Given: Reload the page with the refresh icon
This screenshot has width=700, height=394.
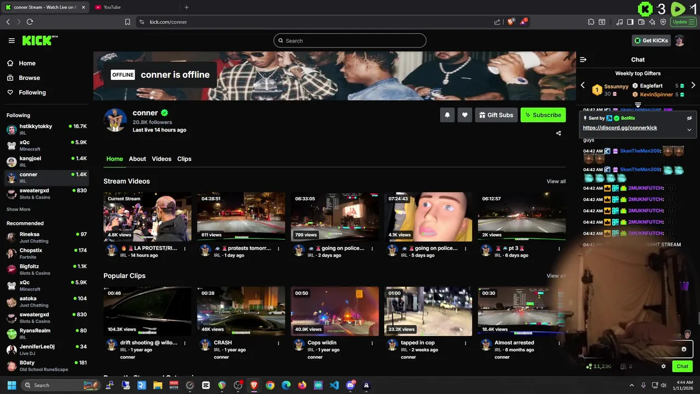Looking at the screenshot, I should (x=30, y=22).
